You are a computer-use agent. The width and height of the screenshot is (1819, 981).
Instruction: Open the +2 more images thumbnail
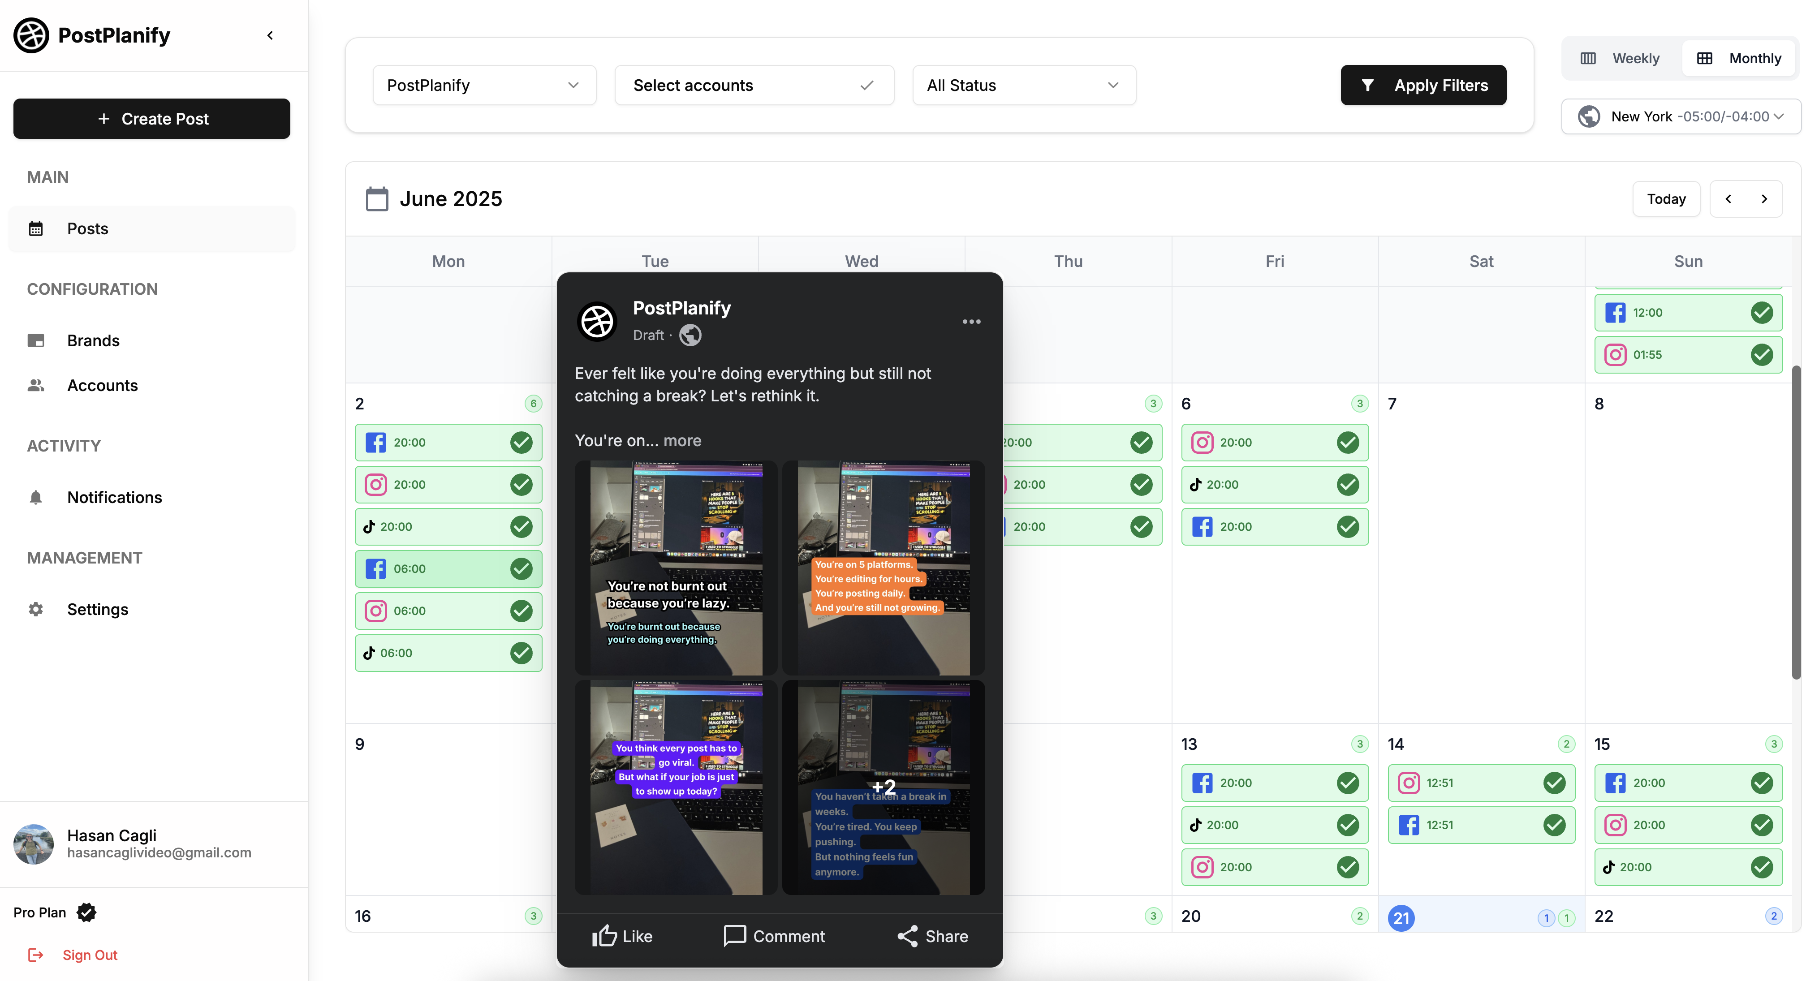pyautogui.click(x=884, y=787)
